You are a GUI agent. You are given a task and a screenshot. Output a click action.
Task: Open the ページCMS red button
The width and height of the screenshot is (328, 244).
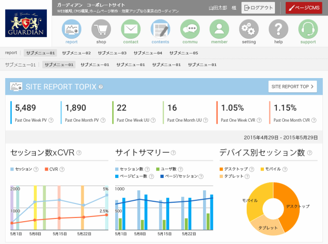304,8
